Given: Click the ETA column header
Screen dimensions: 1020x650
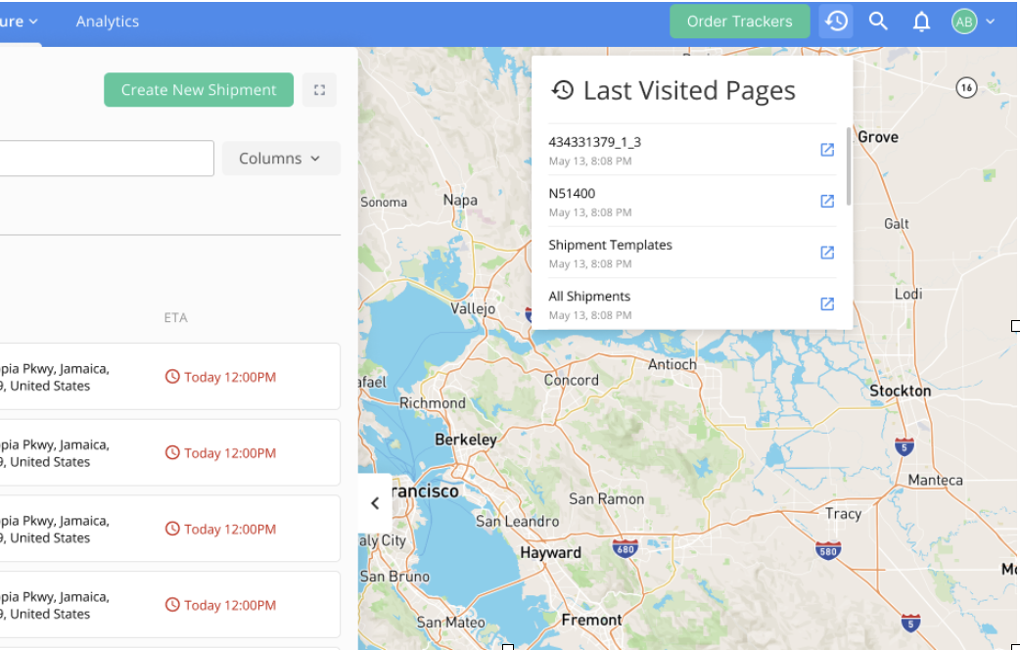Looking at the screenshot, I should 175,317.
